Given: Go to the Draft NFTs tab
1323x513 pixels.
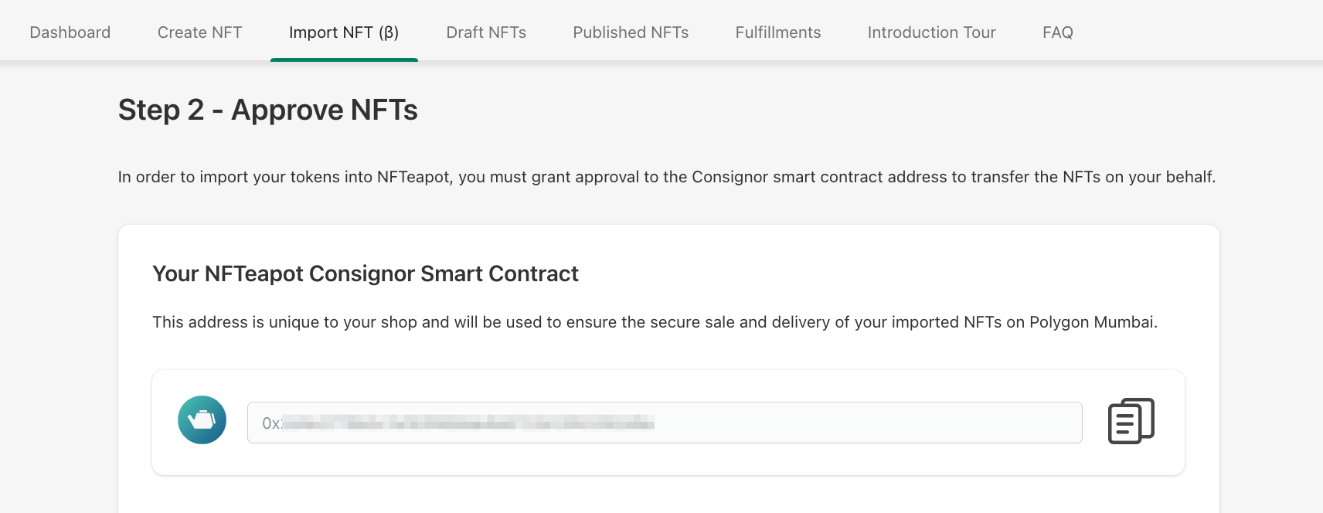Looking at the screenshot, I should (486, 32).
